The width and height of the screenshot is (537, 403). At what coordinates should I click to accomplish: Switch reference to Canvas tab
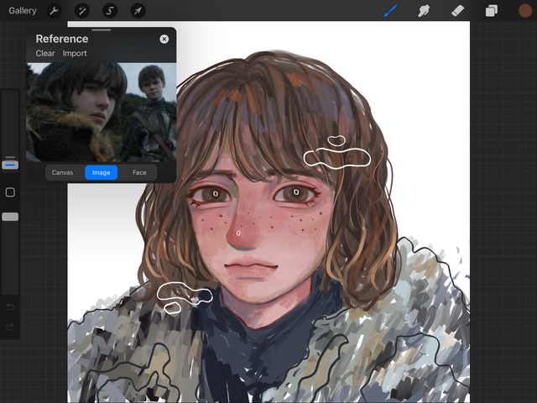click(62, 172)
